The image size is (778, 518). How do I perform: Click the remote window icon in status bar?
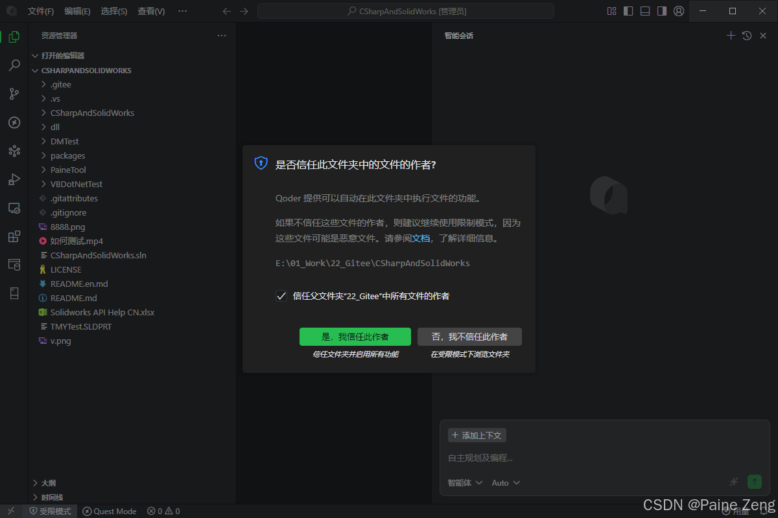[11, 511]
